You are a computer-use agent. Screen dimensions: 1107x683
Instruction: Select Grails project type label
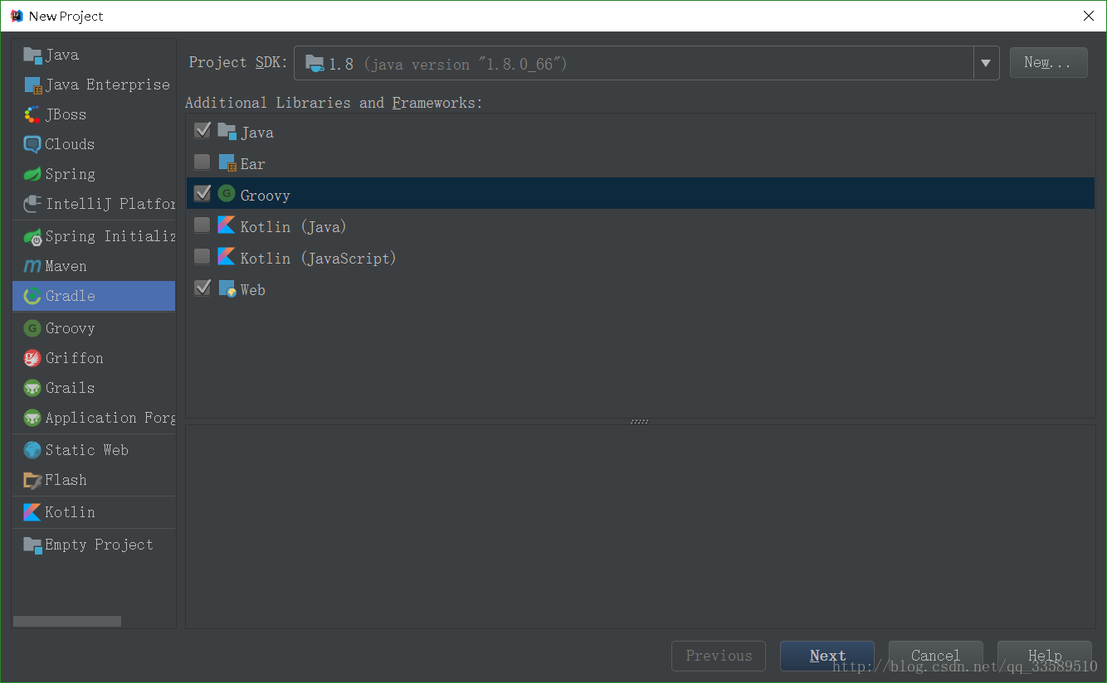pyautogui.click(x=71, y=389)
